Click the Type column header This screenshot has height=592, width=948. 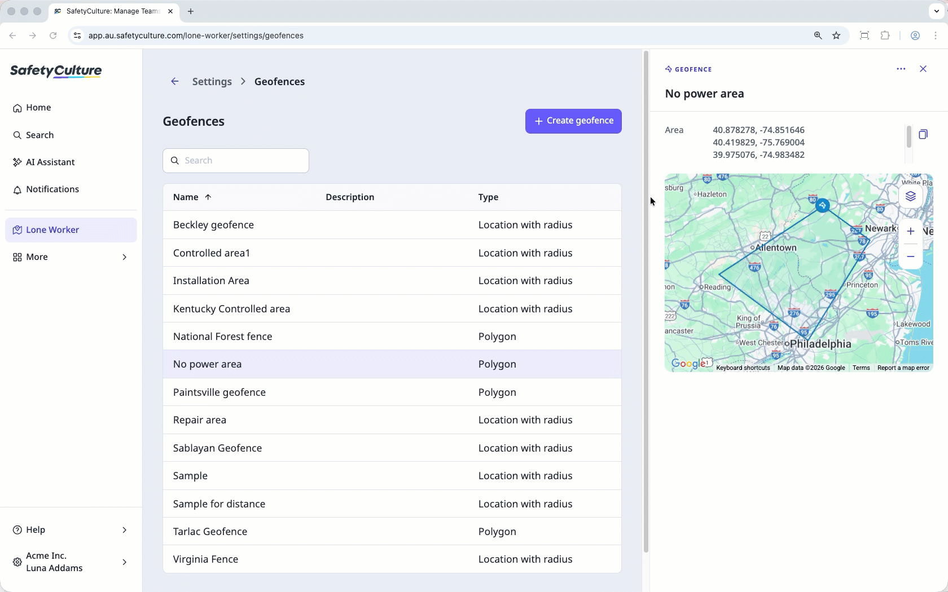point(488,197)
